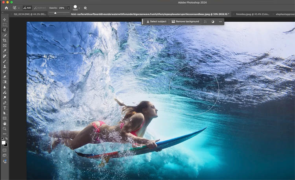
Task: Pick the white foreground color swatch
Action: pos(4,143)
